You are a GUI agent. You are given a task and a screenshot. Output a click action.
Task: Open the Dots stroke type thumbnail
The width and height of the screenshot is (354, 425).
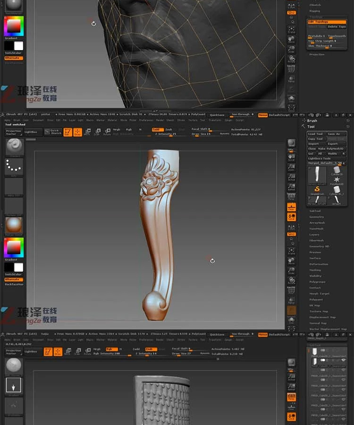[14, 166]
